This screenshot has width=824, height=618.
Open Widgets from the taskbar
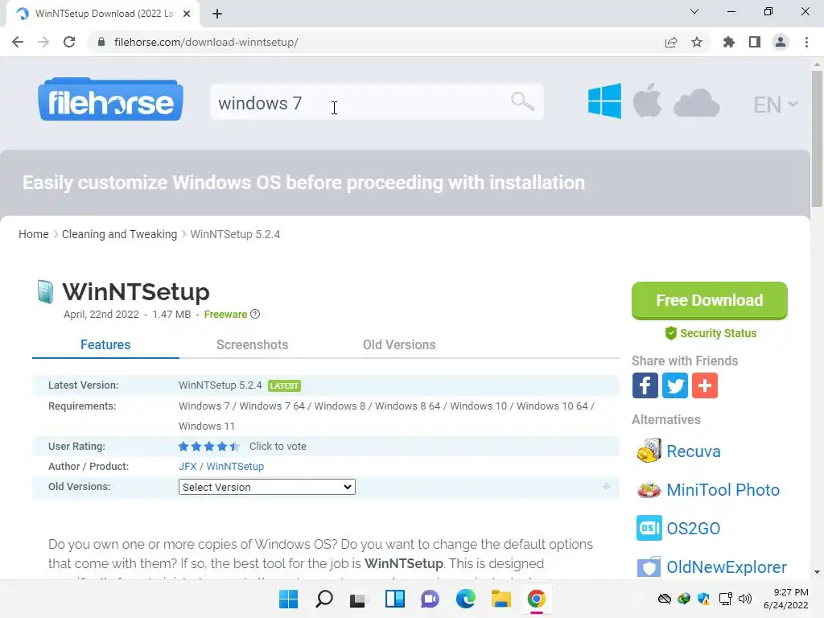[x=394, y=599]
